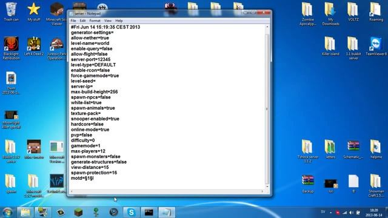388x218 pixels.
Task: Click the line view-distance=15
Action: click(90, 167)
